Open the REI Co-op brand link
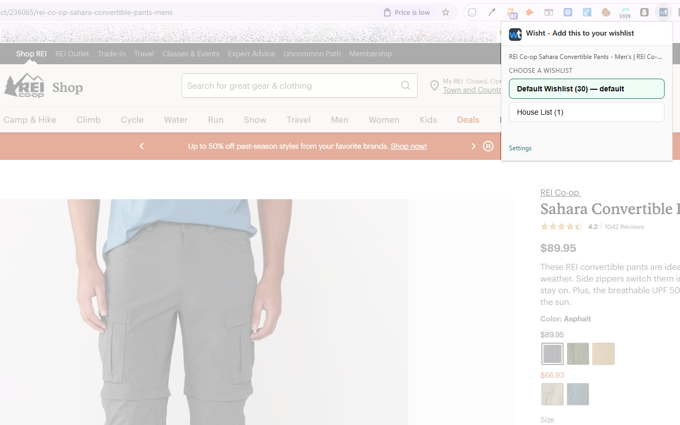The image size is (680, 425). click(560, 192)
